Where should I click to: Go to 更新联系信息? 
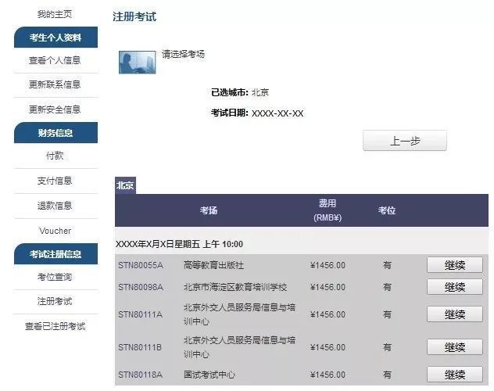55,84
